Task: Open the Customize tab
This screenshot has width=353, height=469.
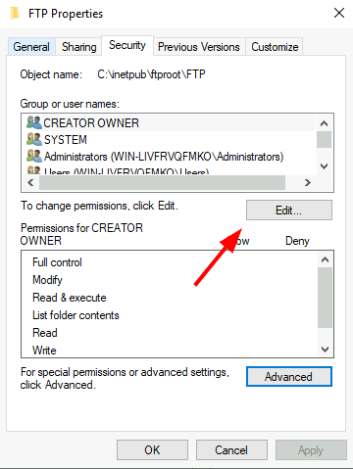Action: (x=275, y=47)
